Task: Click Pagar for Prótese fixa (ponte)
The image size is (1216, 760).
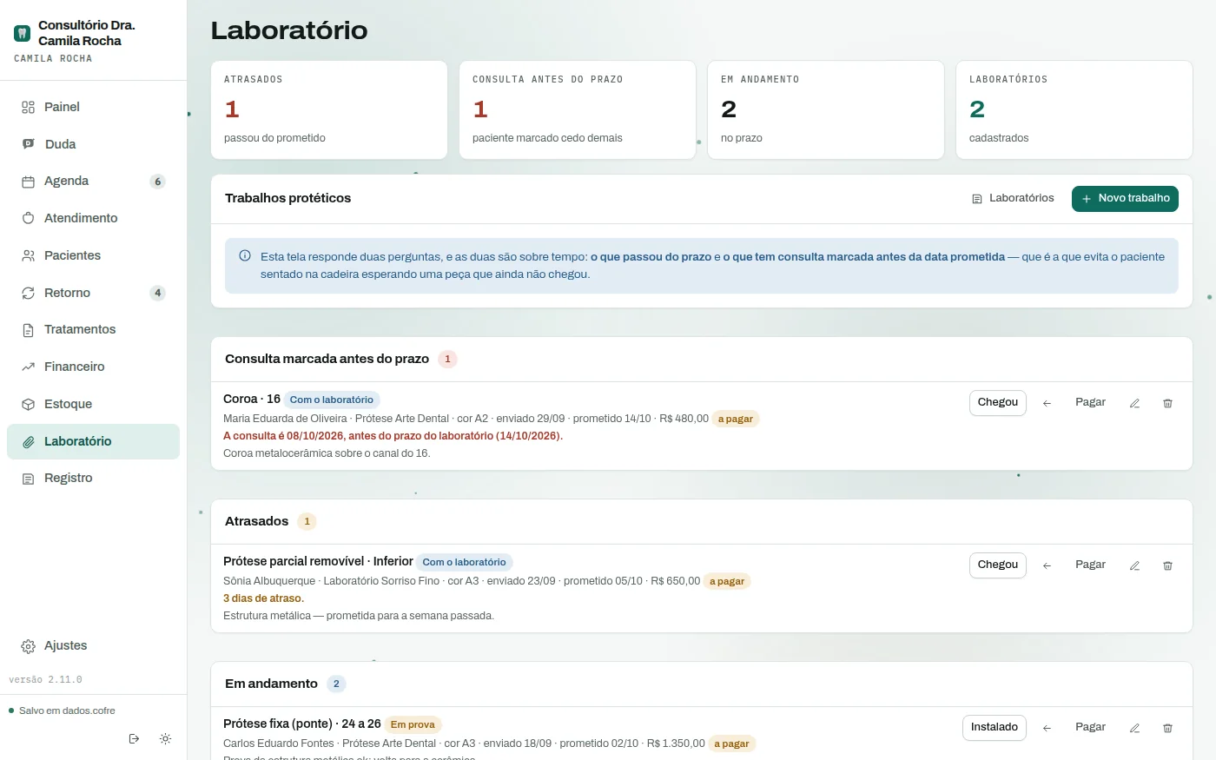Action: 1090,728
